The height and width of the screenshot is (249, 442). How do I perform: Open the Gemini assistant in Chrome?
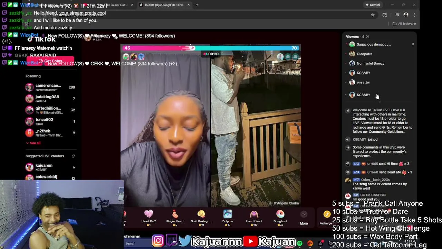[x=373, y=5]
